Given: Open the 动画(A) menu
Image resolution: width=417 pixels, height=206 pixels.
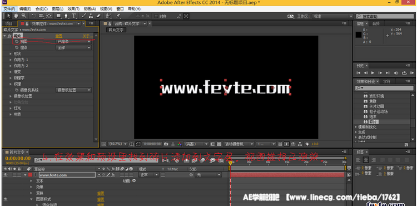Looking at the screenshot, I should click(90, 9).
